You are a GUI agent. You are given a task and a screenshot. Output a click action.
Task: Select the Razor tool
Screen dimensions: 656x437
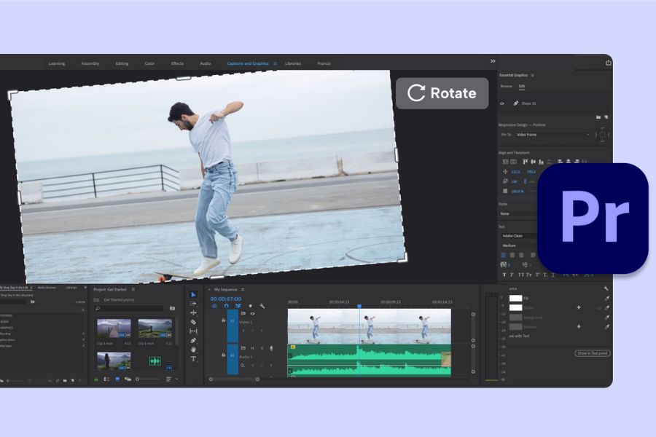pos(193,322)
